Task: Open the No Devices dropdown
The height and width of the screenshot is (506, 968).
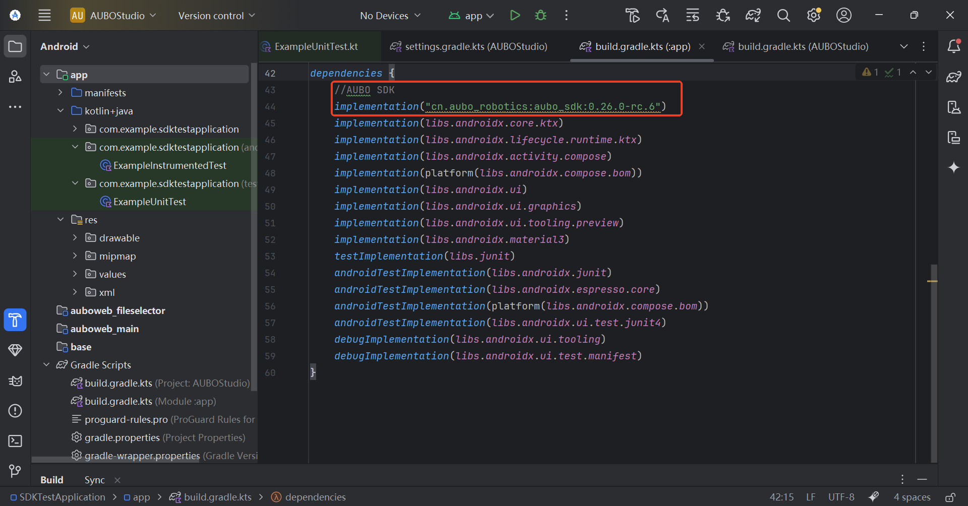Action: tap(390, 15)
